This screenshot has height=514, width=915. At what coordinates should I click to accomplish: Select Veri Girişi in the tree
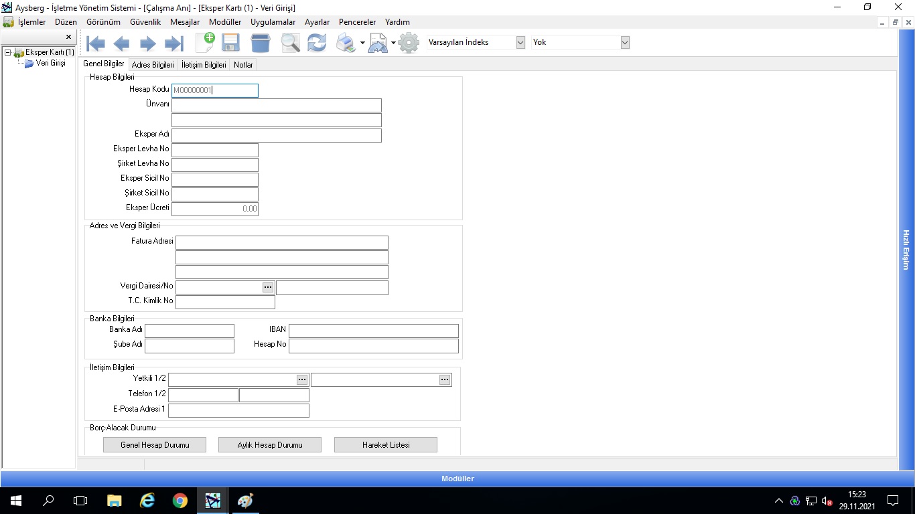click(x=50, y=63)
